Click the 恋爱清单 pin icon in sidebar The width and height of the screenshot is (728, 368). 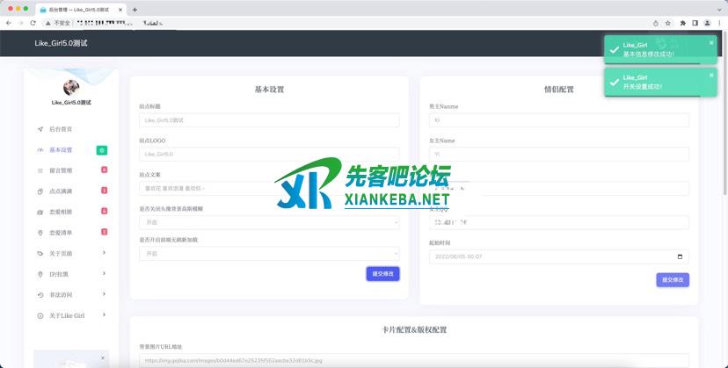click(40, 233)
